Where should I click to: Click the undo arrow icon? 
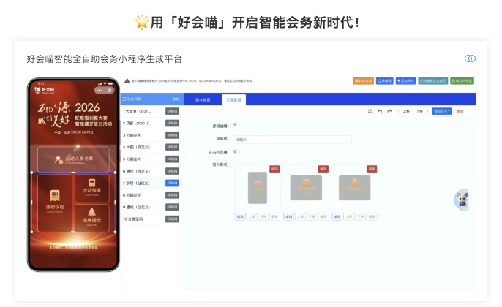tap(380, 111)
